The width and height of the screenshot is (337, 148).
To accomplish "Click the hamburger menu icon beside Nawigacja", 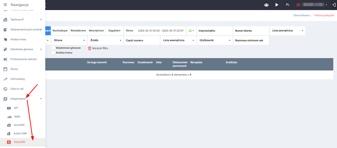I will click(5, 5).
